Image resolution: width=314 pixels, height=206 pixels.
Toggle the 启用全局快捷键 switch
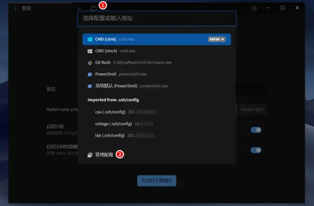pos(256,150)
